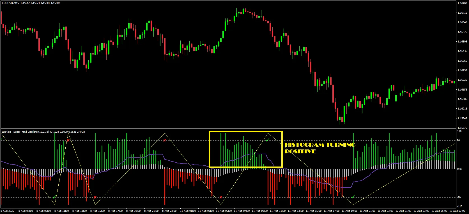Screen dimensions: 469x214
Task: Select price level 1.16155 on the axis
Action: [x=462, y=90]
